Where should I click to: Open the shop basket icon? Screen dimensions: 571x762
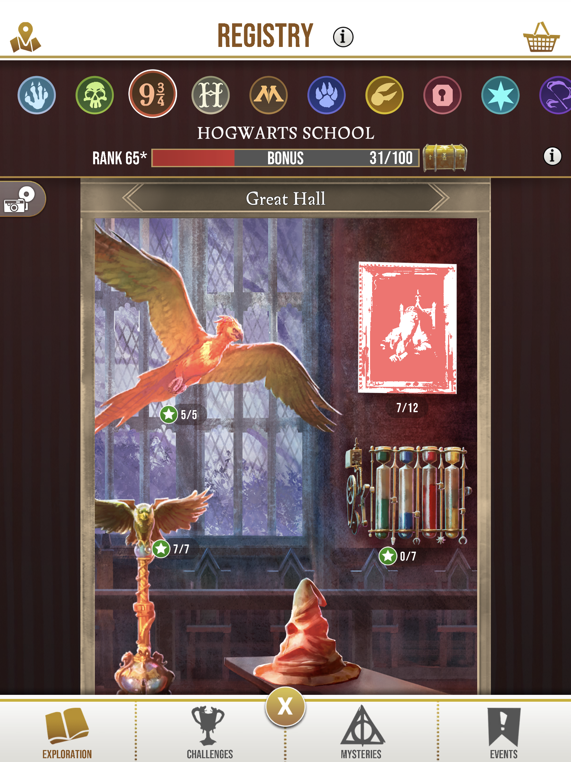[x=541, y=37]
